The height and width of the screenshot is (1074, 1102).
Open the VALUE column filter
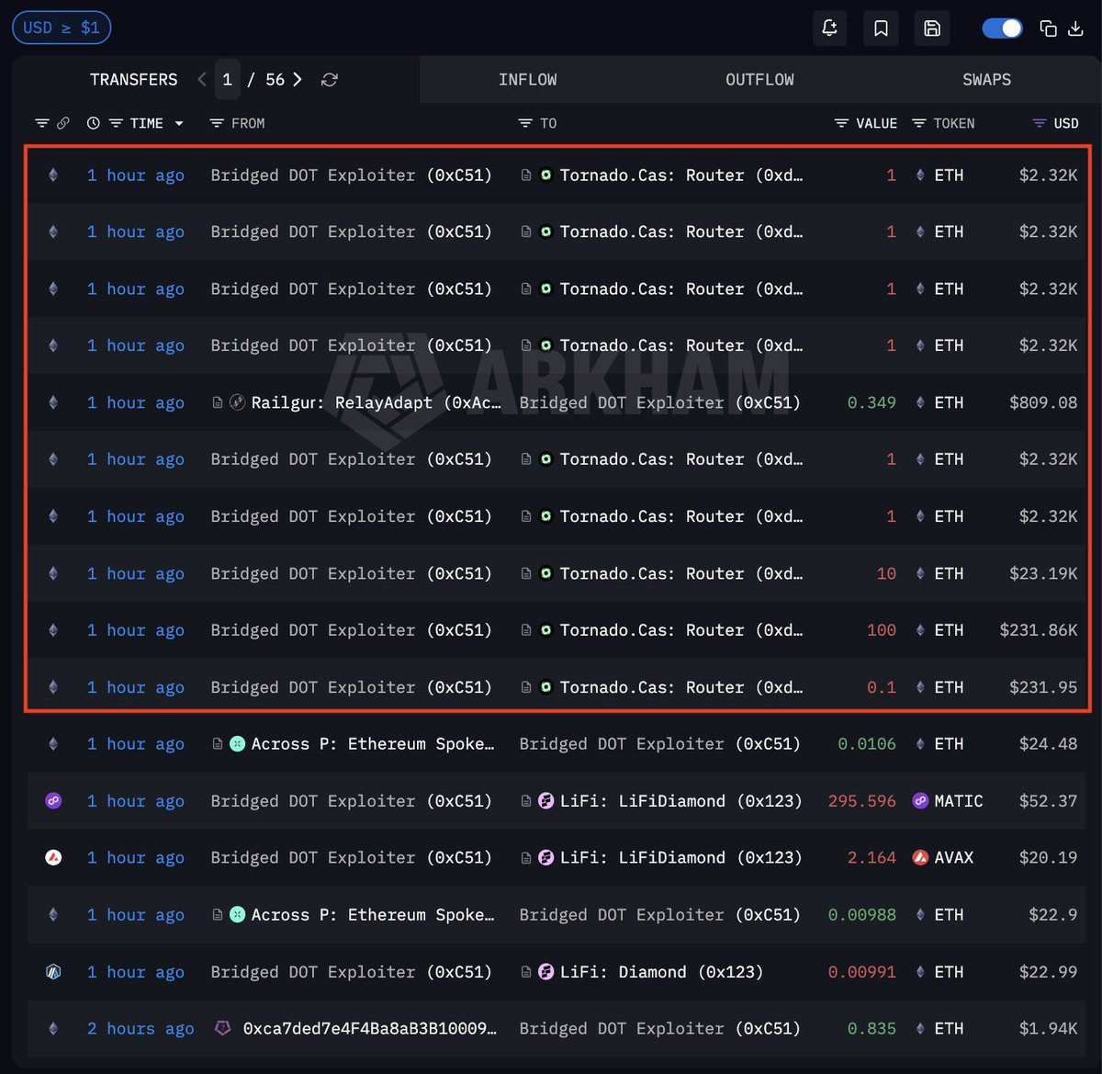click(841, 123)
